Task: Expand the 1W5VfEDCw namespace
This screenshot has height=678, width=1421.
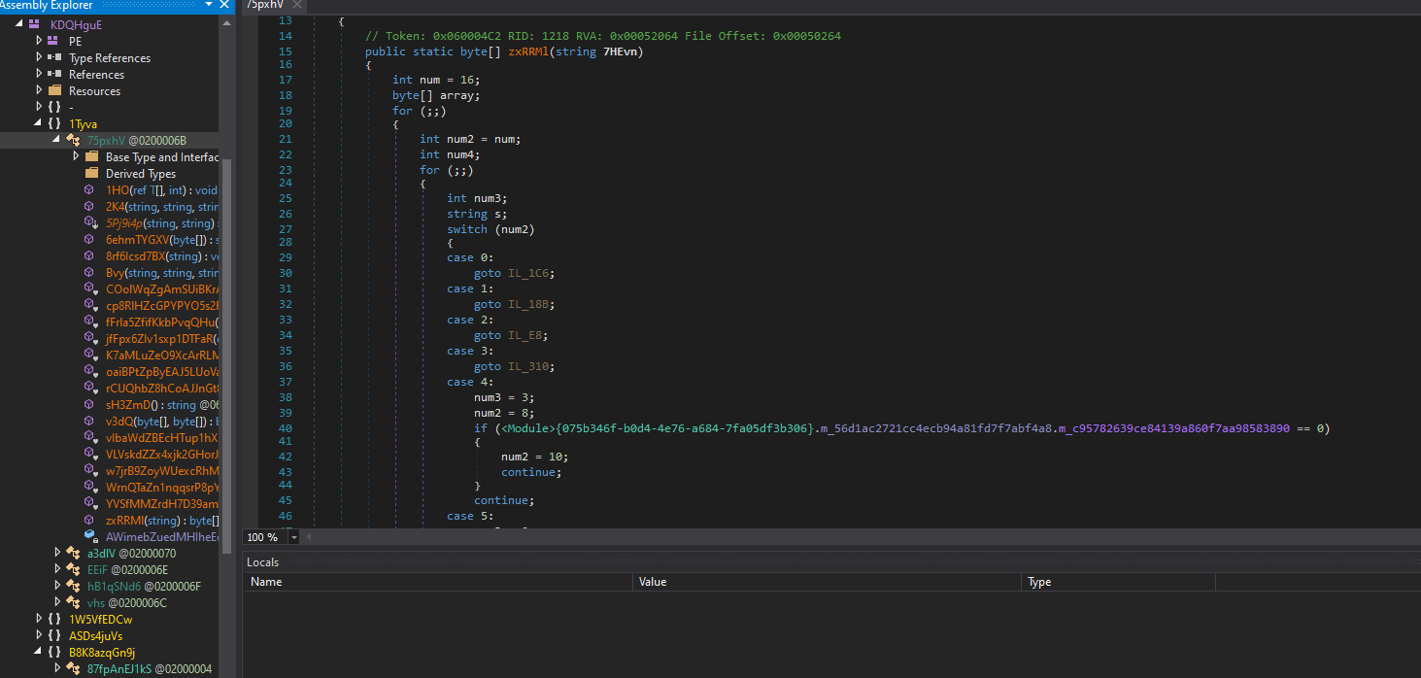Action: pos(39,619)
